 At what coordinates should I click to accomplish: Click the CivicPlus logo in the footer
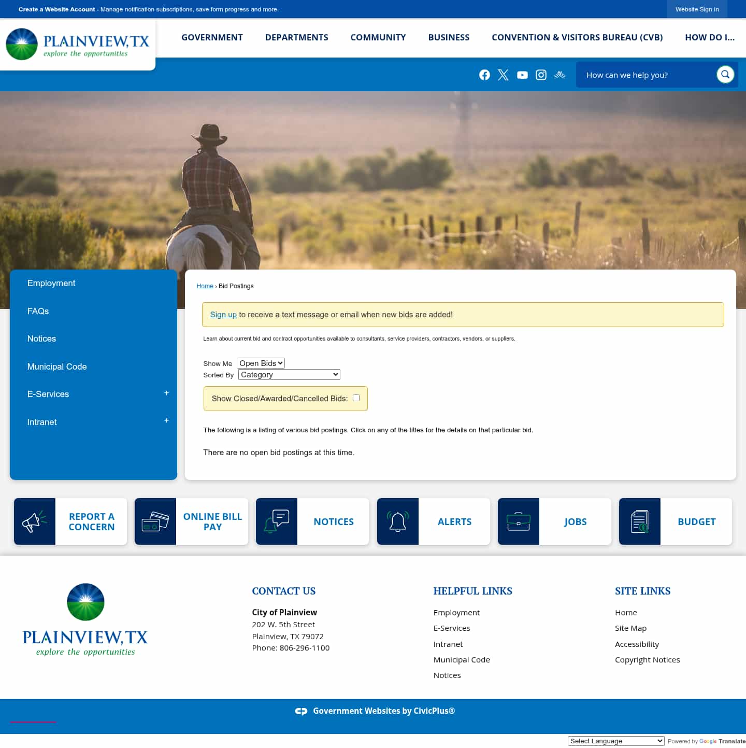(301, 711)
